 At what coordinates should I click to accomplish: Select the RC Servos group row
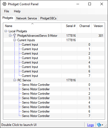tap(54, 80)
